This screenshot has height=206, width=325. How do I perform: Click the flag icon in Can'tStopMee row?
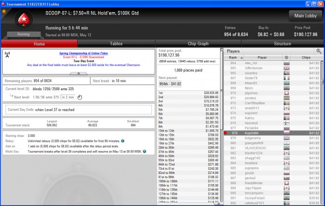(x=286, y=103)
